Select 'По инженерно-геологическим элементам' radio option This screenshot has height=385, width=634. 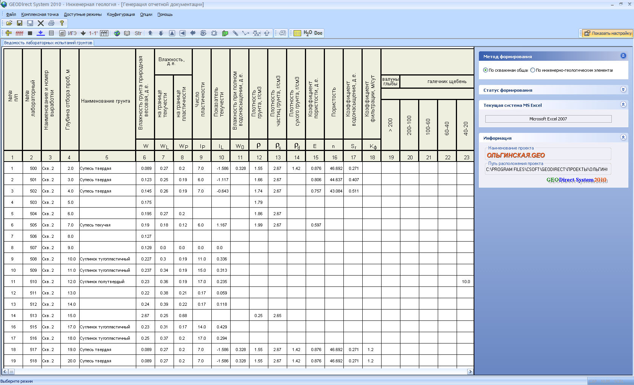click(533, 70)
